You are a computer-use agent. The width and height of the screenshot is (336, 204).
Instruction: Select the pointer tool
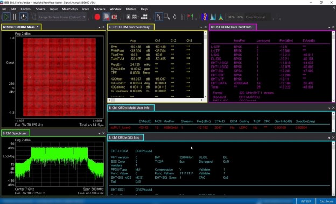158,17
